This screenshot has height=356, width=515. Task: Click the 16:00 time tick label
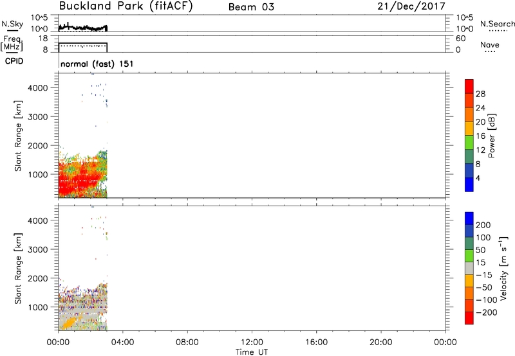click(x=316, y=343)
